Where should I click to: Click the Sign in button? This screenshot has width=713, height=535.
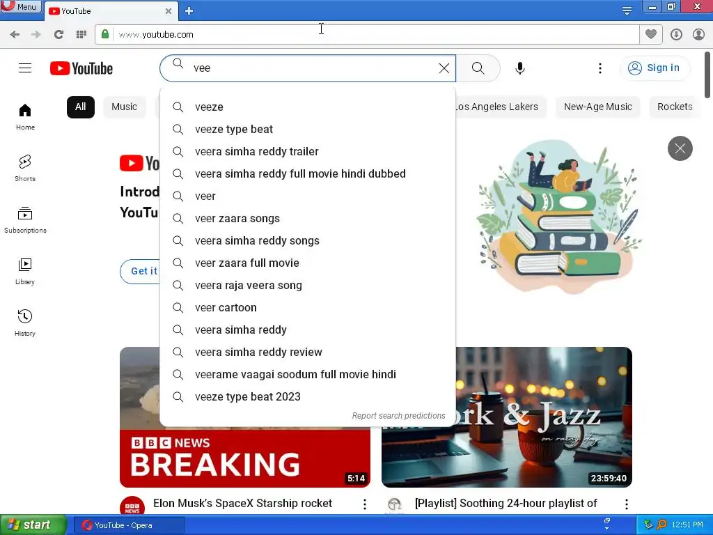pyautogui.click(x=655, y=68)
